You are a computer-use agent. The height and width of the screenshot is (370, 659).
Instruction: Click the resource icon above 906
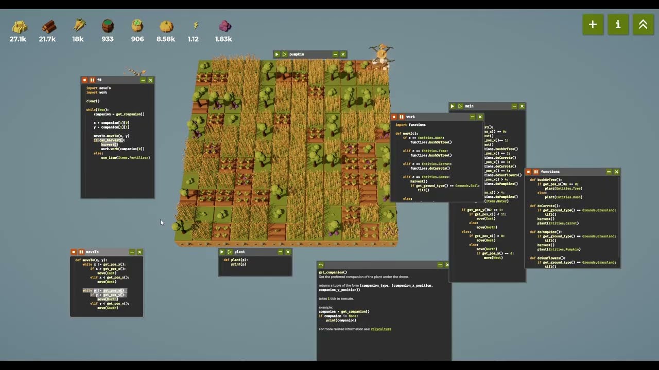tap(137, 25)
